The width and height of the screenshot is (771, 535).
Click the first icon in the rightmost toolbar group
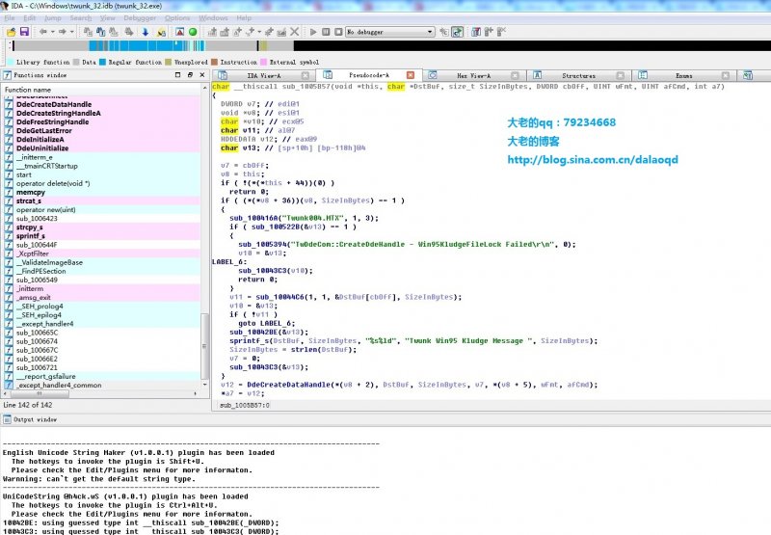point(476,32)
